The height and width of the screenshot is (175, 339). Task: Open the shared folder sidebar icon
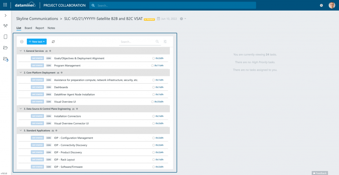[x=6, y=59]
